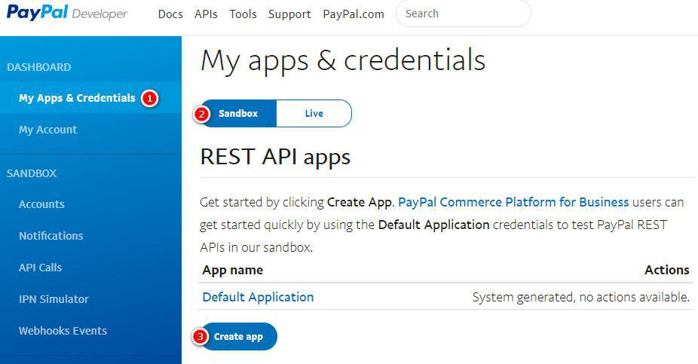Click the PayPal Developer logo
Viewport: 698px width, 364px height.
pos(67,14)
